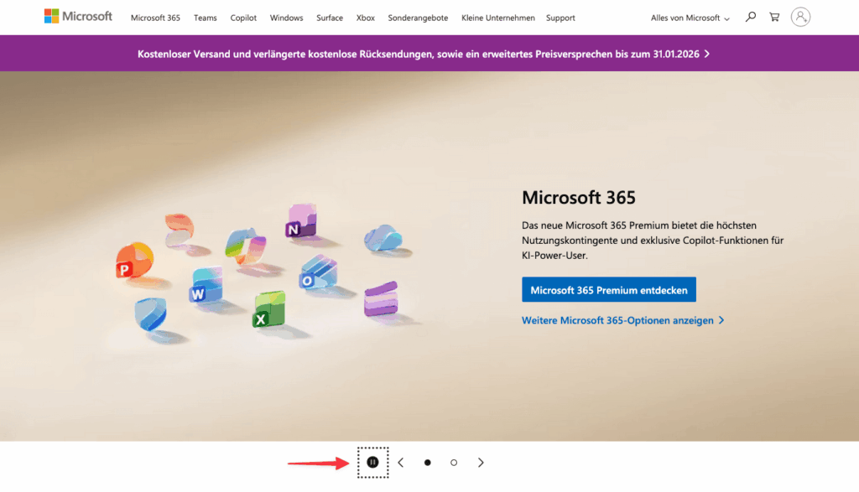Select the carousel progress indicator control
Viewport: 859px width, 492px height.
373,462
